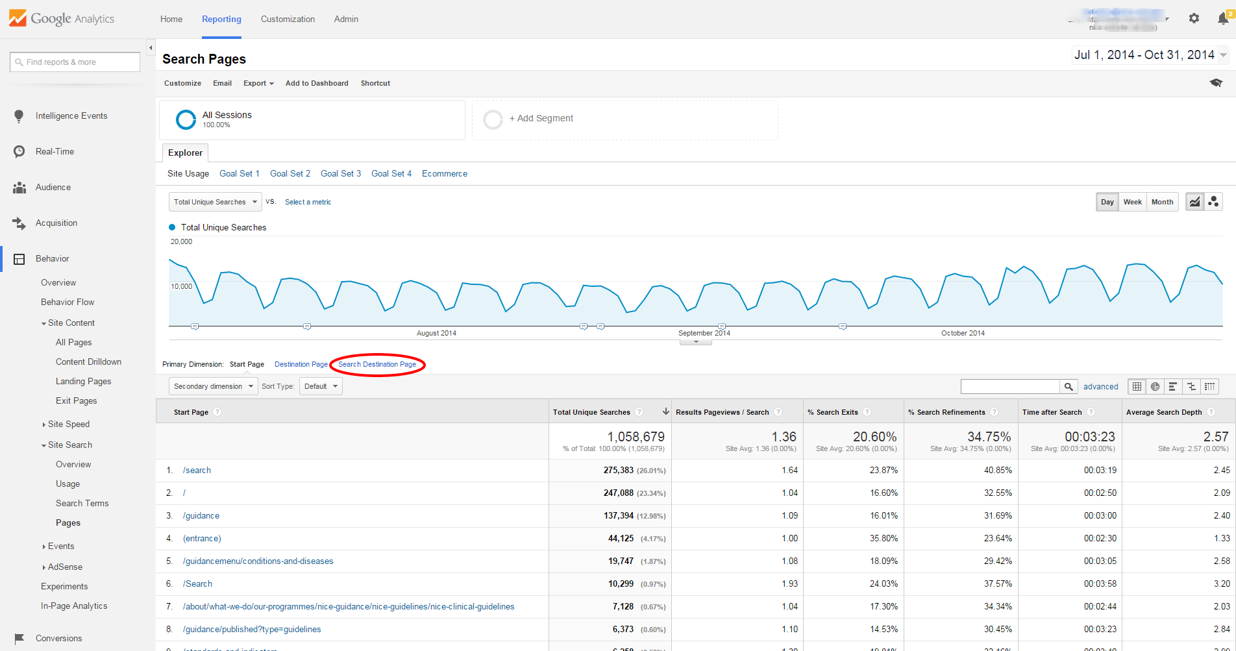Switch to the Ecommerce metric group
Image resolution: width=1236 pixels, height=651 pixels.
[444, 173]
